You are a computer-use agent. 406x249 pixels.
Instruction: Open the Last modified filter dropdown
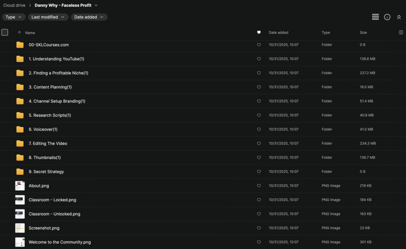point(48,17)
